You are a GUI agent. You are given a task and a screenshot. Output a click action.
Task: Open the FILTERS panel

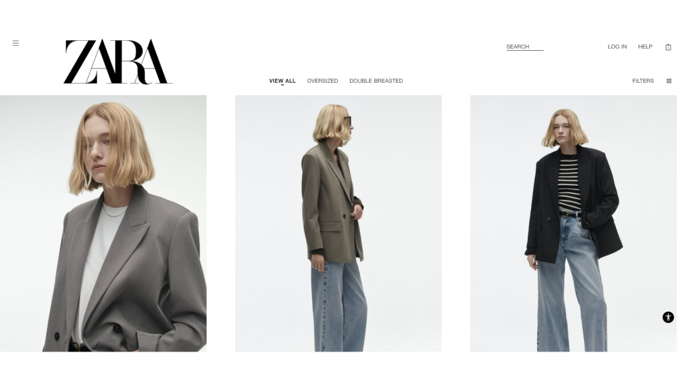pos(643,81)
